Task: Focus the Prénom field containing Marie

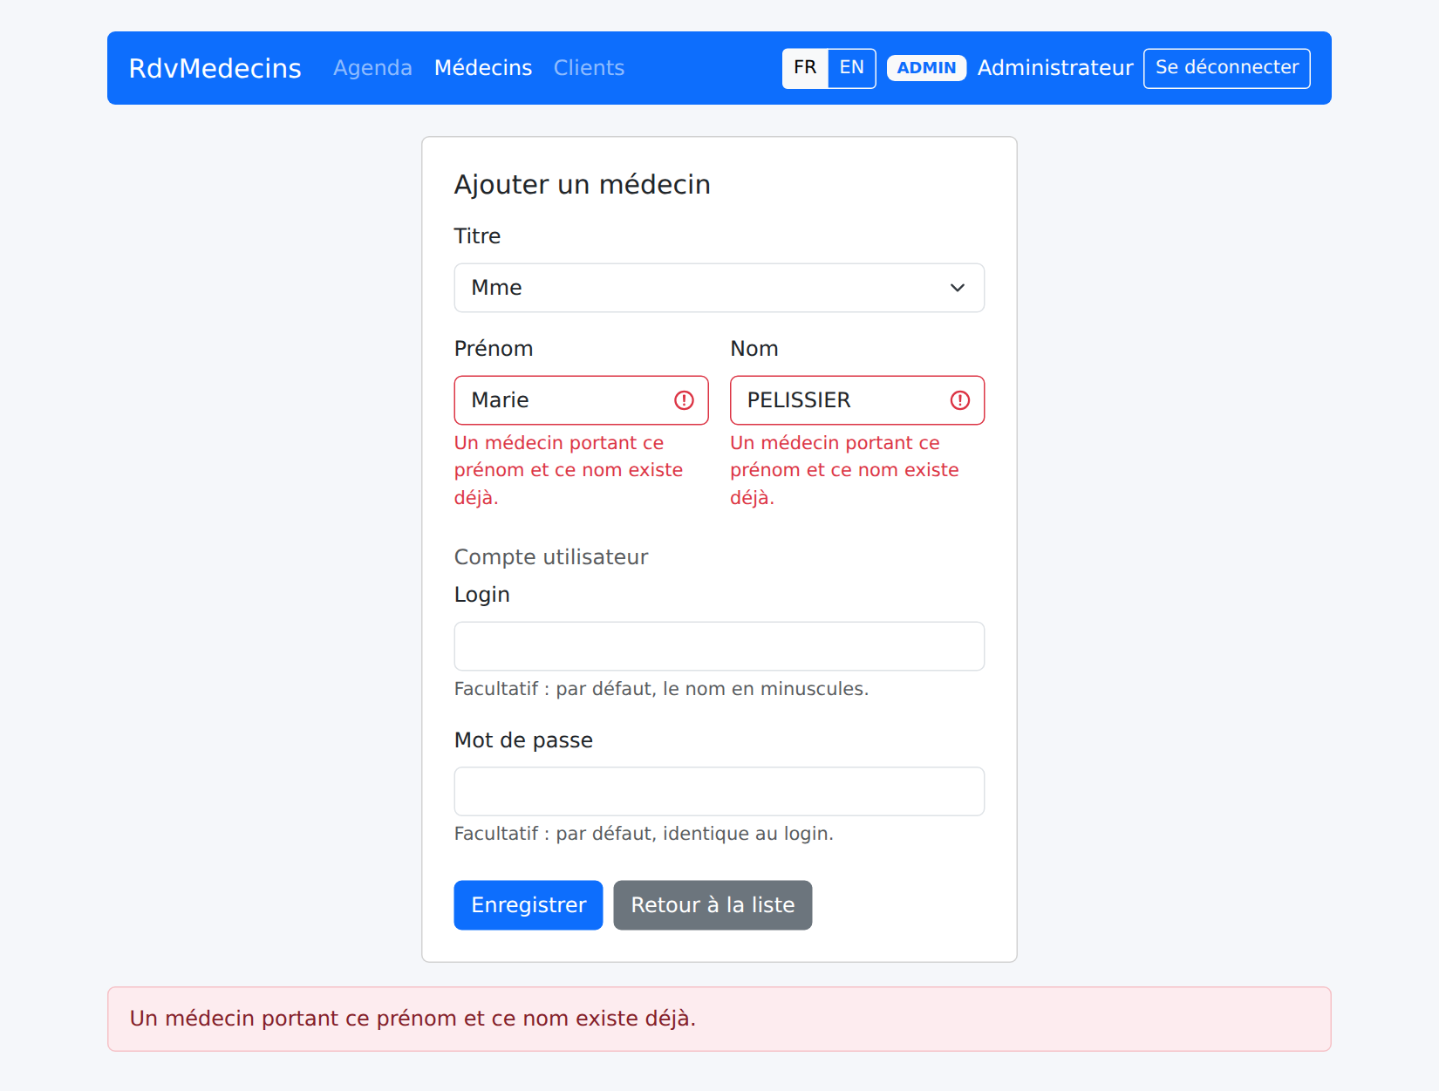Action: coord(581,400)
